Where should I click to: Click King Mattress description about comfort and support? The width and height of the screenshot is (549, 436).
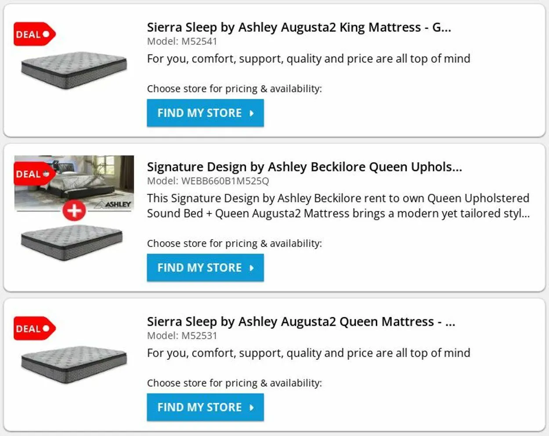coord(308,59)
